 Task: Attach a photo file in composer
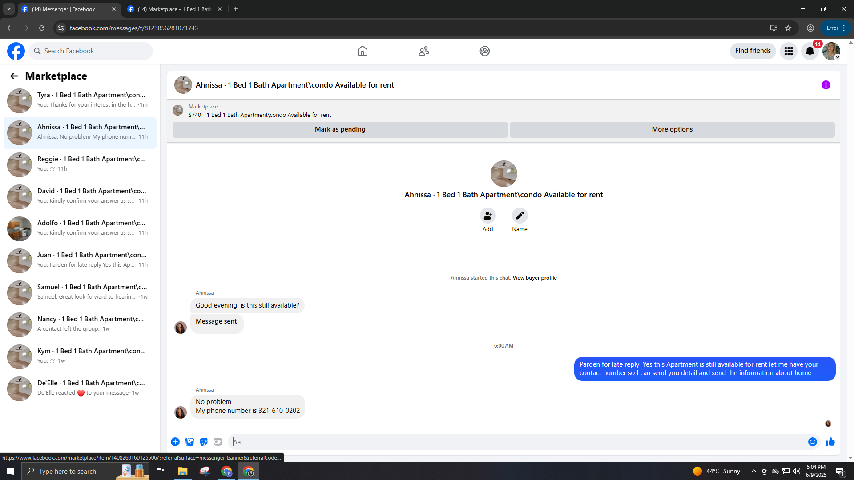click(189, 442)
